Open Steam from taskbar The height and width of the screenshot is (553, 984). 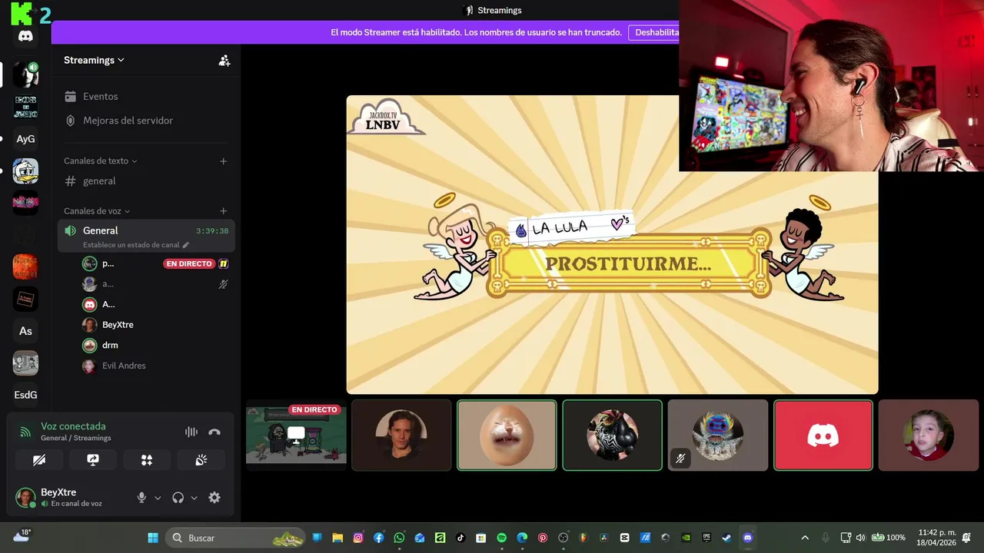[x=726, y=538]
